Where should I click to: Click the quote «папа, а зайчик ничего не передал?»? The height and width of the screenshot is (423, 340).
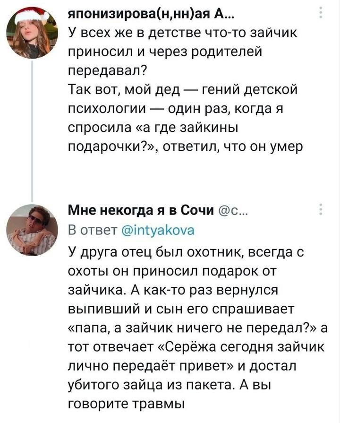pos(193,328)
